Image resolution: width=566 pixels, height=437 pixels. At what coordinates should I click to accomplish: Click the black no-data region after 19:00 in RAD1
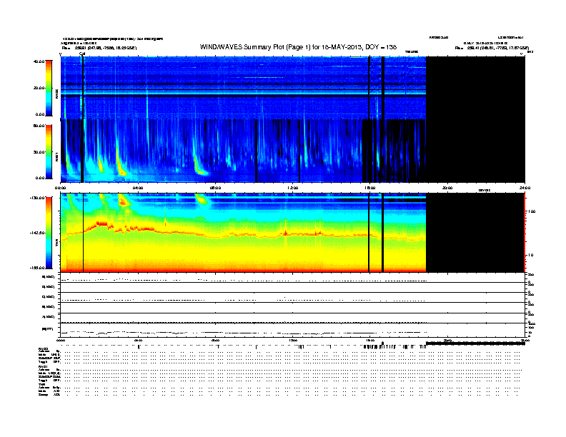pyautogui.click(x=475, y=151)
